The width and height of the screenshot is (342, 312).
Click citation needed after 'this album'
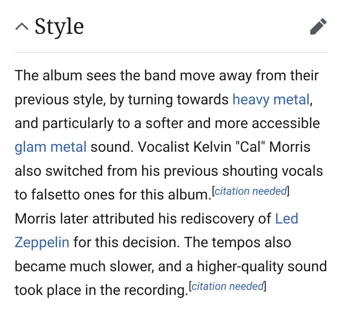tap(251, 191)
